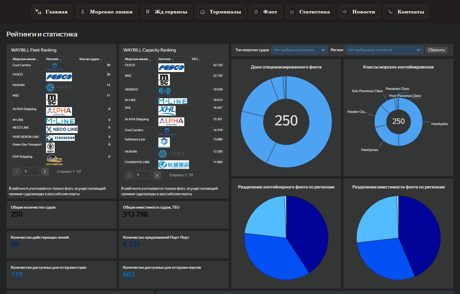460x294 pixels.
Task: Click Cool Carriers 39 vessels cell
Action: (95, 67)
